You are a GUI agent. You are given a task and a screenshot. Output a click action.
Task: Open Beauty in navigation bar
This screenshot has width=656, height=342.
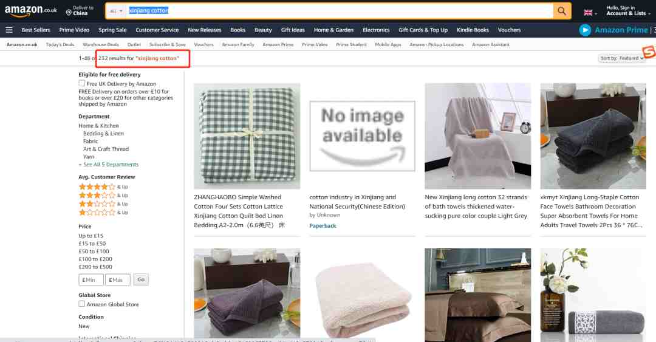[x=263, y=30]
